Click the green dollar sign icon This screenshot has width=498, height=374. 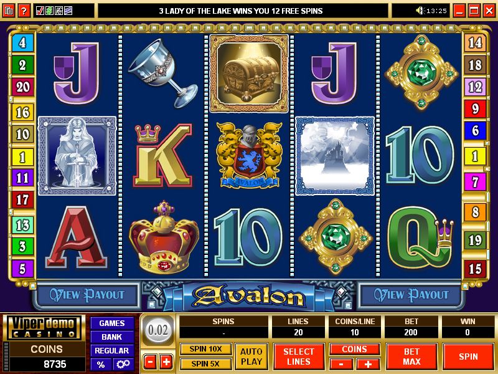tap(49, 11)
